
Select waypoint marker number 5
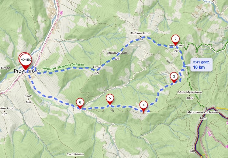110,99
